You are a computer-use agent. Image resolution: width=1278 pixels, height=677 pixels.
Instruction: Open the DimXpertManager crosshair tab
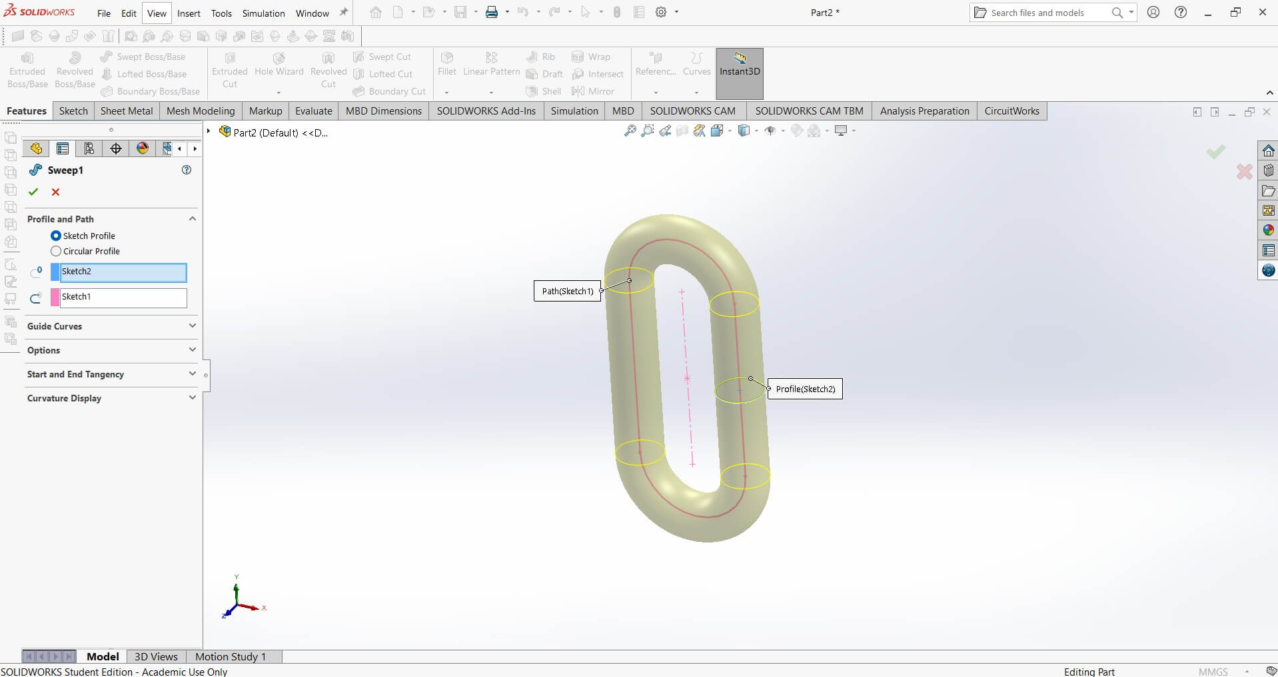click(x=116, y=148)
